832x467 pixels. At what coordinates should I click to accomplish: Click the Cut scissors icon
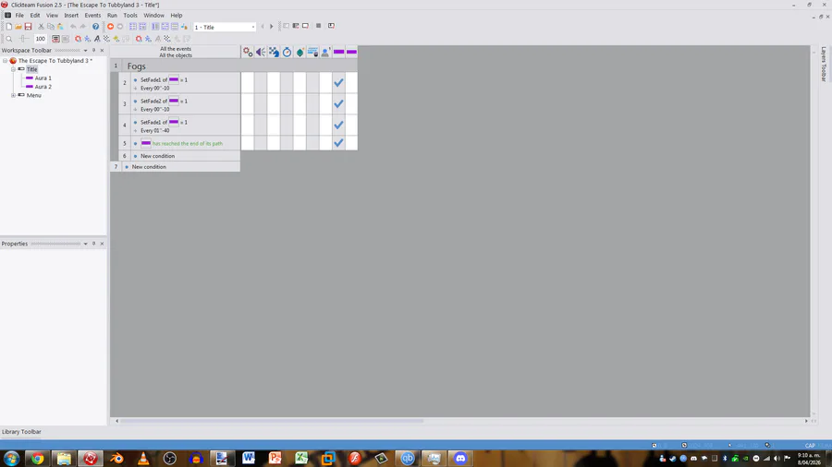(41, 27)
